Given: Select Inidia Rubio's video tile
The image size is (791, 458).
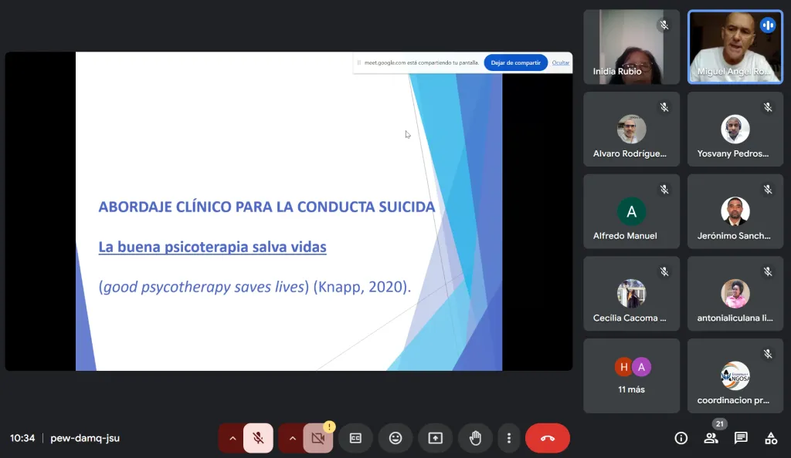Looking at the screenshot, I should (x=631, y=46).
